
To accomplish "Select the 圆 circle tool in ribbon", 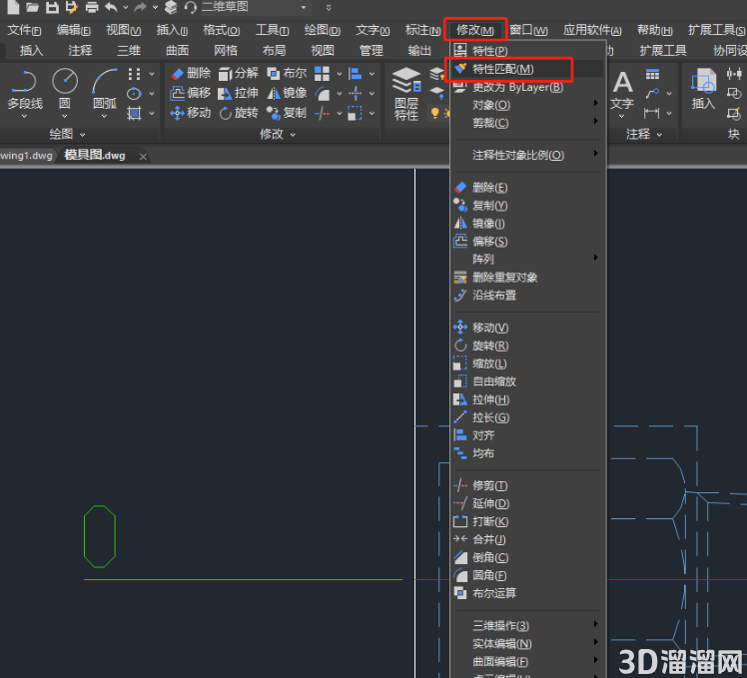I will tap(65, 91).
